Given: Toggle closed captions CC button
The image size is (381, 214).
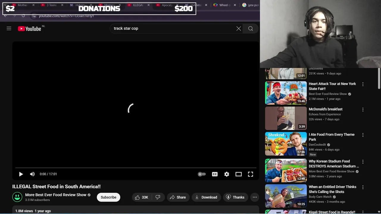Looking at the screenshot, I should pos(215,174).
